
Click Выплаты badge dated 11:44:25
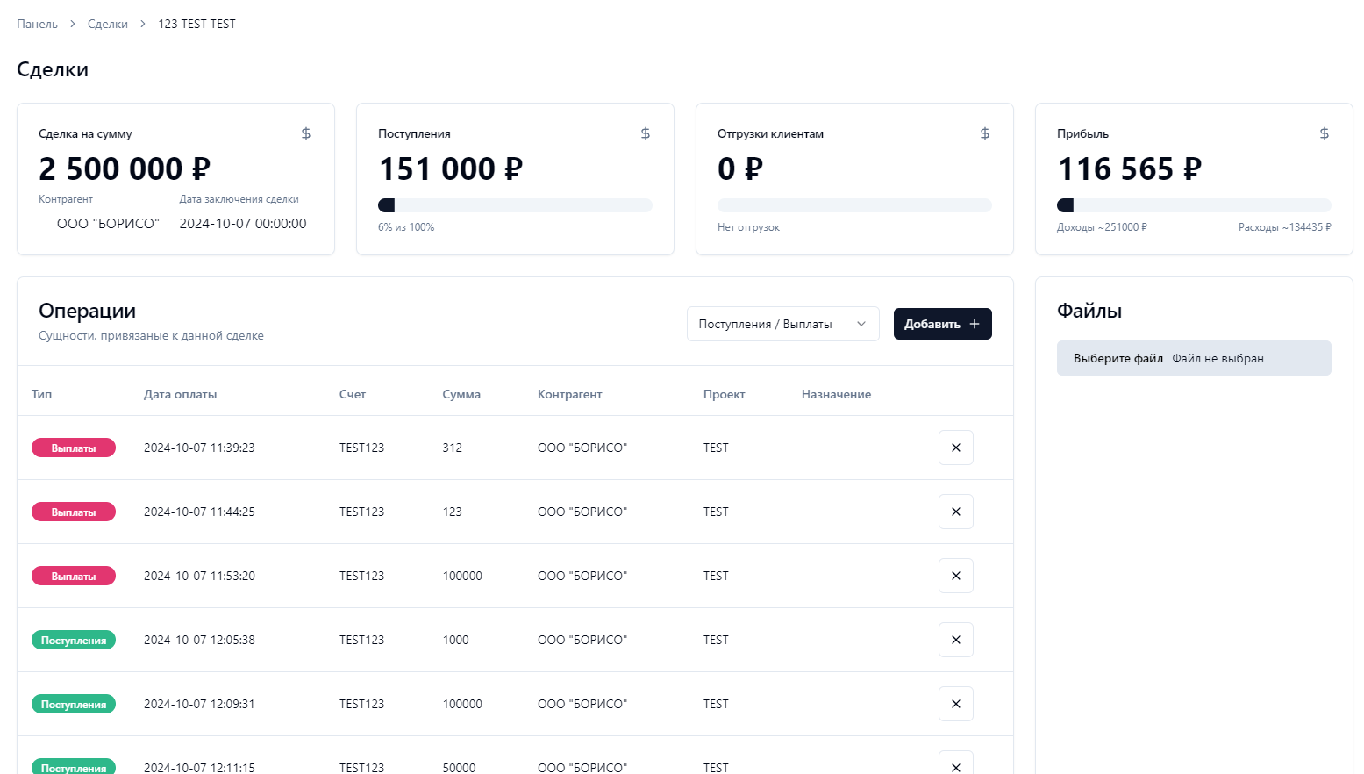[74, 512]
